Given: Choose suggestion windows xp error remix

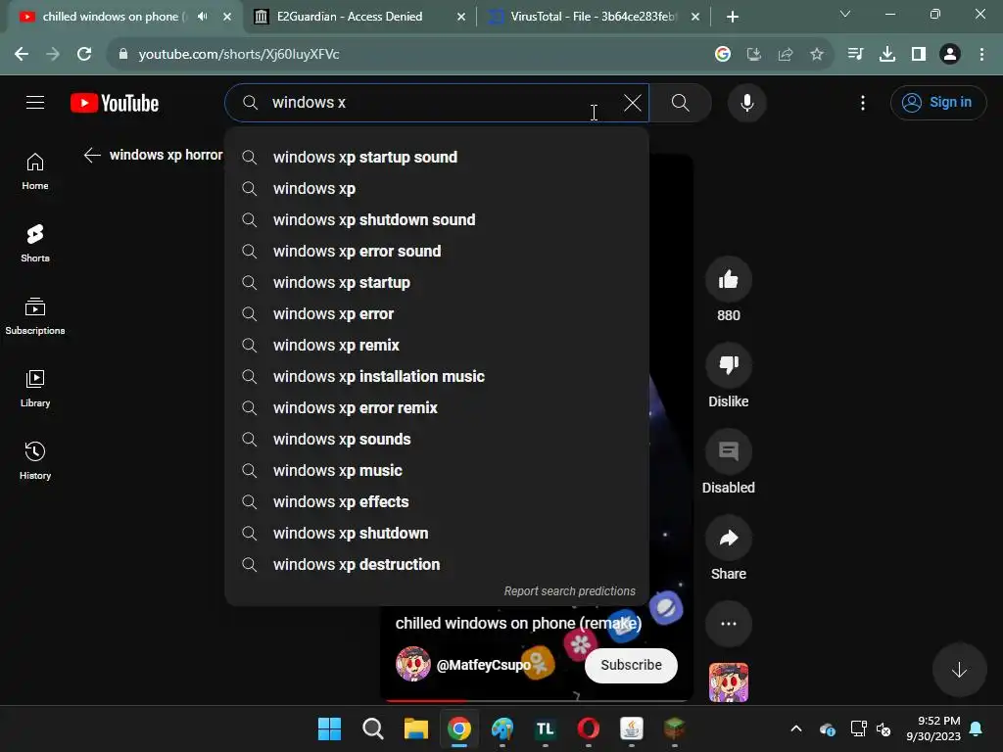Looking at the screenshot, I should (x=437, y=408).
